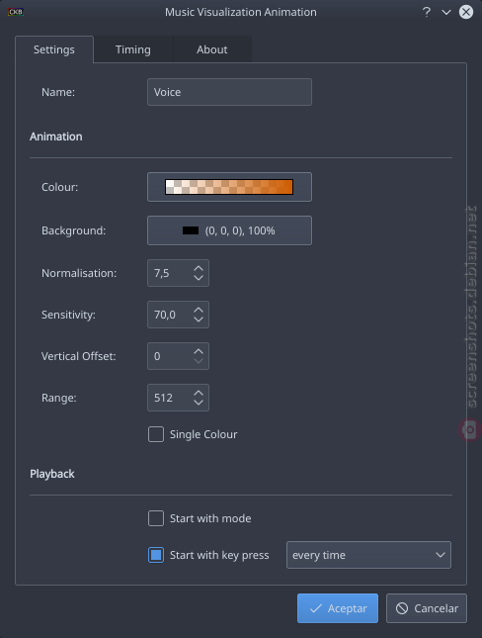Open the About tab
Image resolution: width=482 pixels, height=638 pixels.
coord(212,49)
